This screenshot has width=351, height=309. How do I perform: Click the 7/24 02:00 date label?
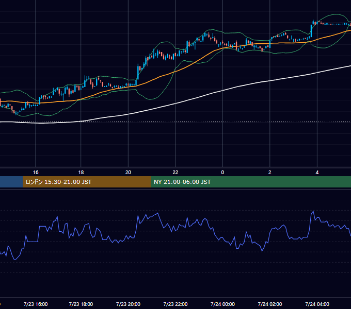pyautogui.click(x=270, y=304)
